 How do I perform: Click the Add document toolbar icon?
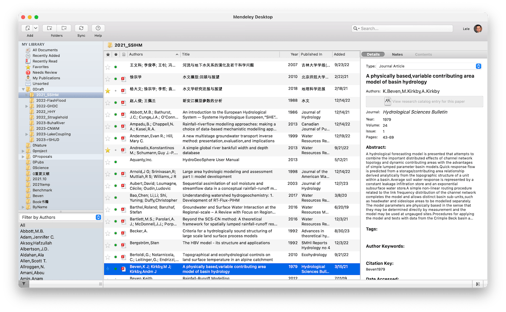coord(27,28)
